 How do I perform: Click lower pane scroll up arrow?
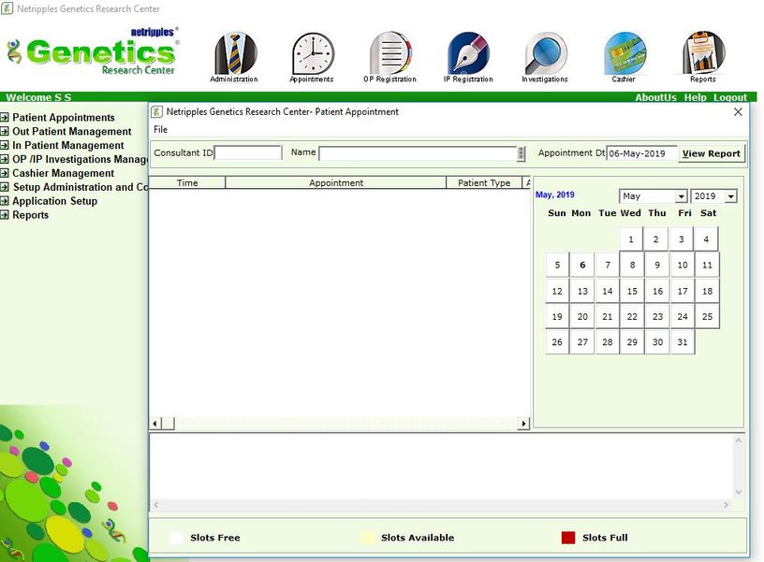(738, 440)
